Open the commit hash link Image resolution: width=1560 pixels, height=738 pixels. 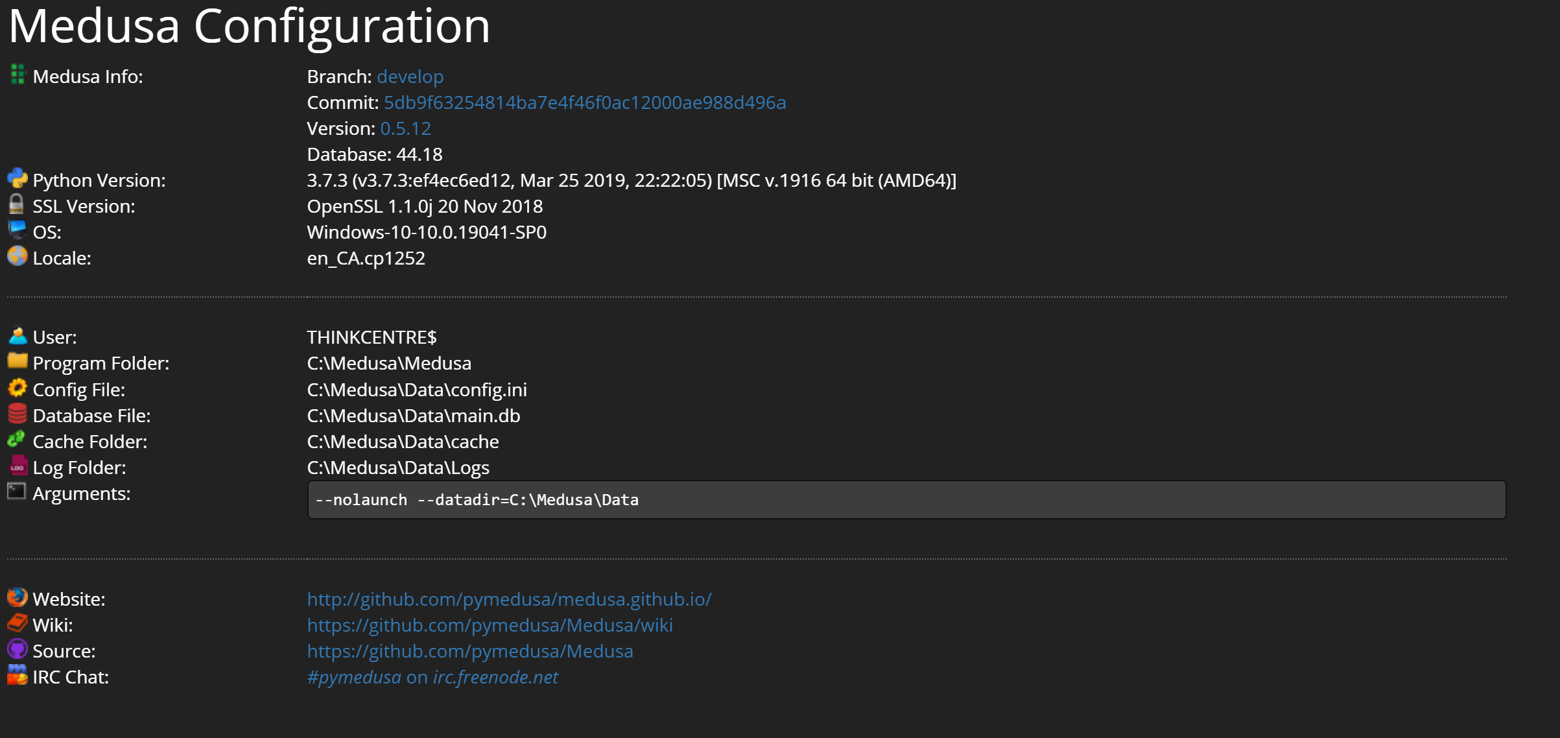[x=585, y=102]
